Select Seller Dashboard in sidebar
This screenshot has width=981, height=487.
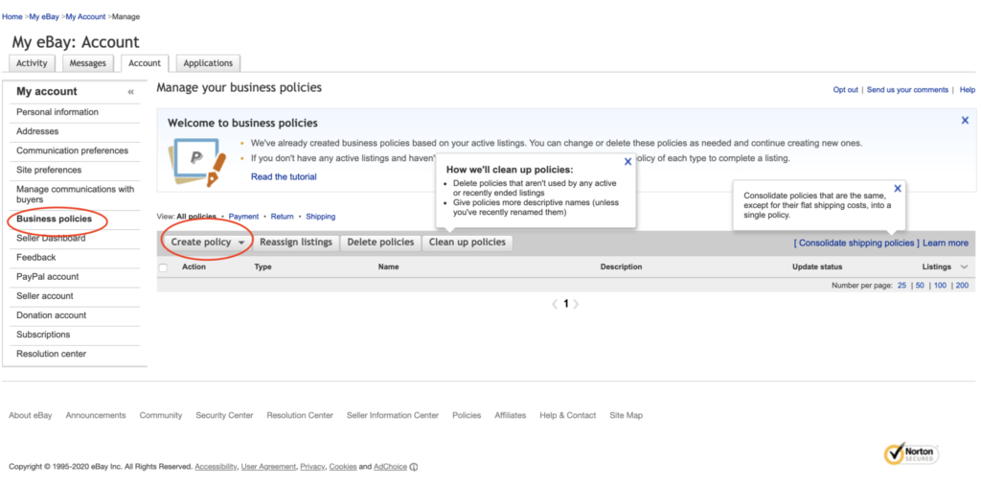point(51,238)
